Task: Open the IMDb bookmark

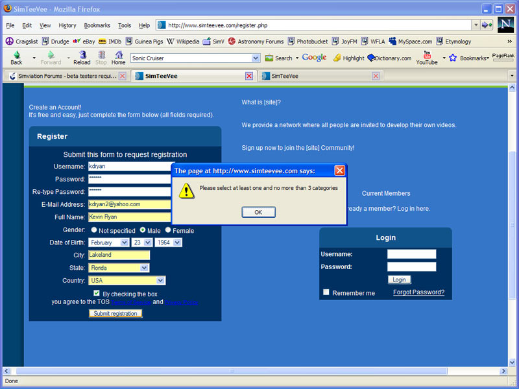Action: (110, 41)
